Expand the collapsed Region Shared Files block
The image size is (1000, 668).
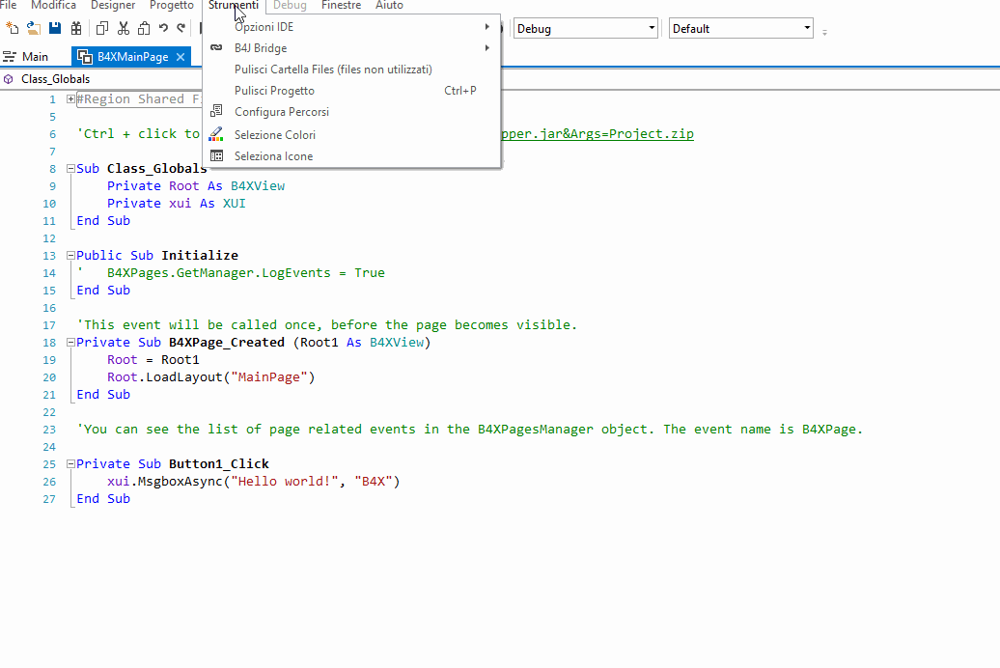click(x=70, y=98)
